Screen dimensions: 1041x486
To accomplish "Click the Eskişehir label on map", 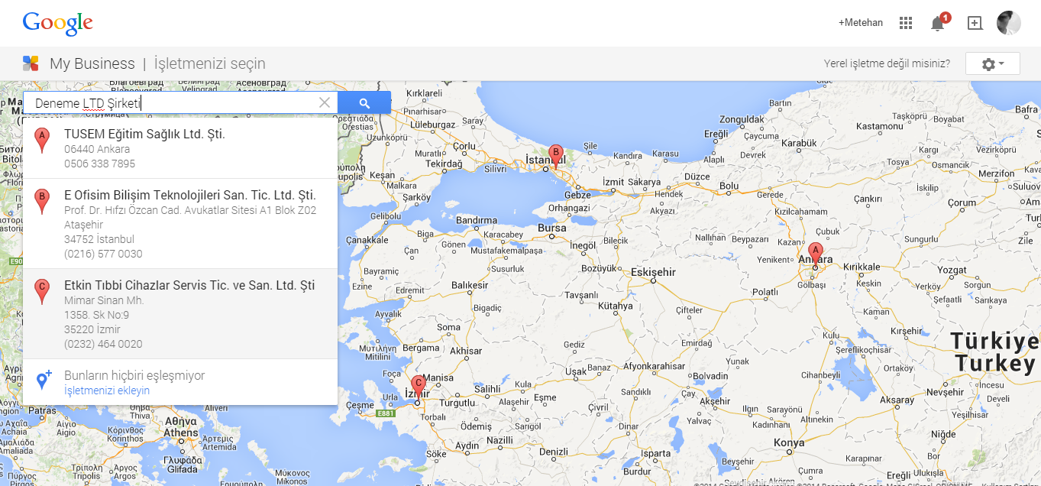I will (653, 272).
